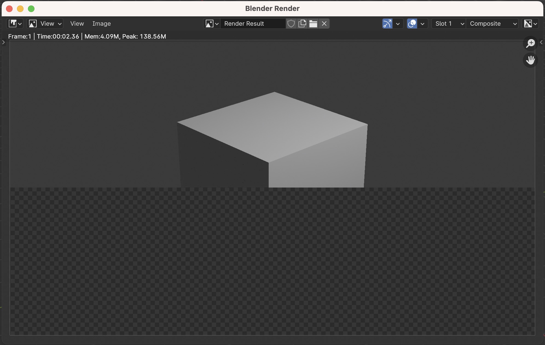The image size is (545, 345).
Task: Zoom in with the magnifier icon
Action: [x=530, y=43]
